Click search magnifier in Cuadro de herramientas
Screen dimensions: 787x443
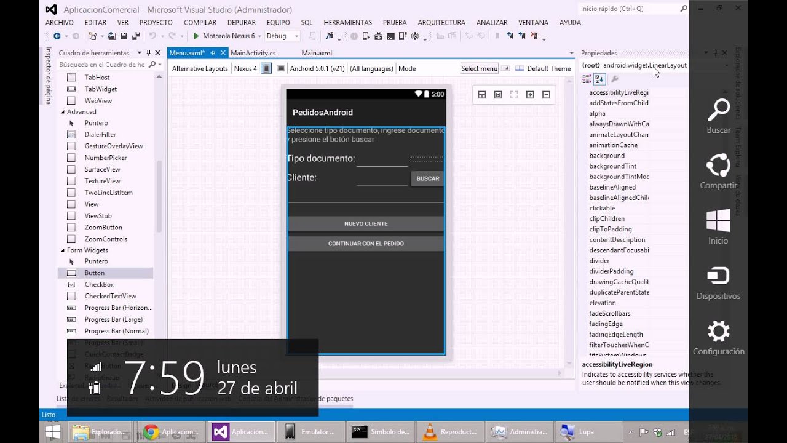pyautogui.click(x=151, y=65)
